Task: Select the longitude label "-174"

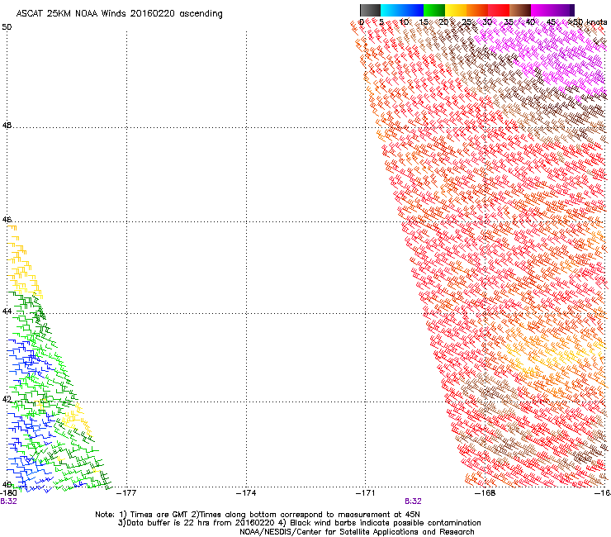Action: (x=246, y=493)
